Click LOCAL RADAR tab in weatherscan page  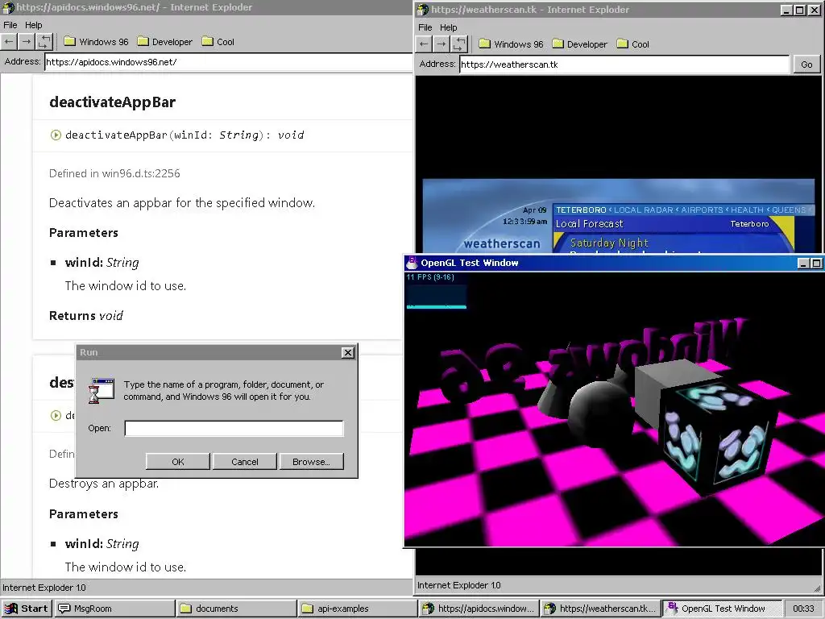point(644,210)
